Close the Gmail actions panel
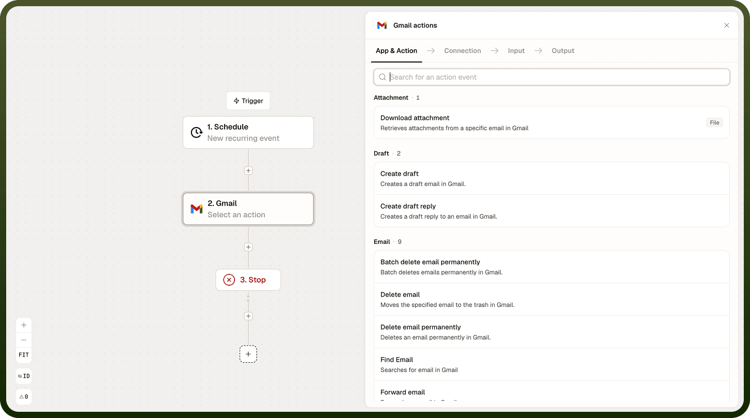 (727, 25)
